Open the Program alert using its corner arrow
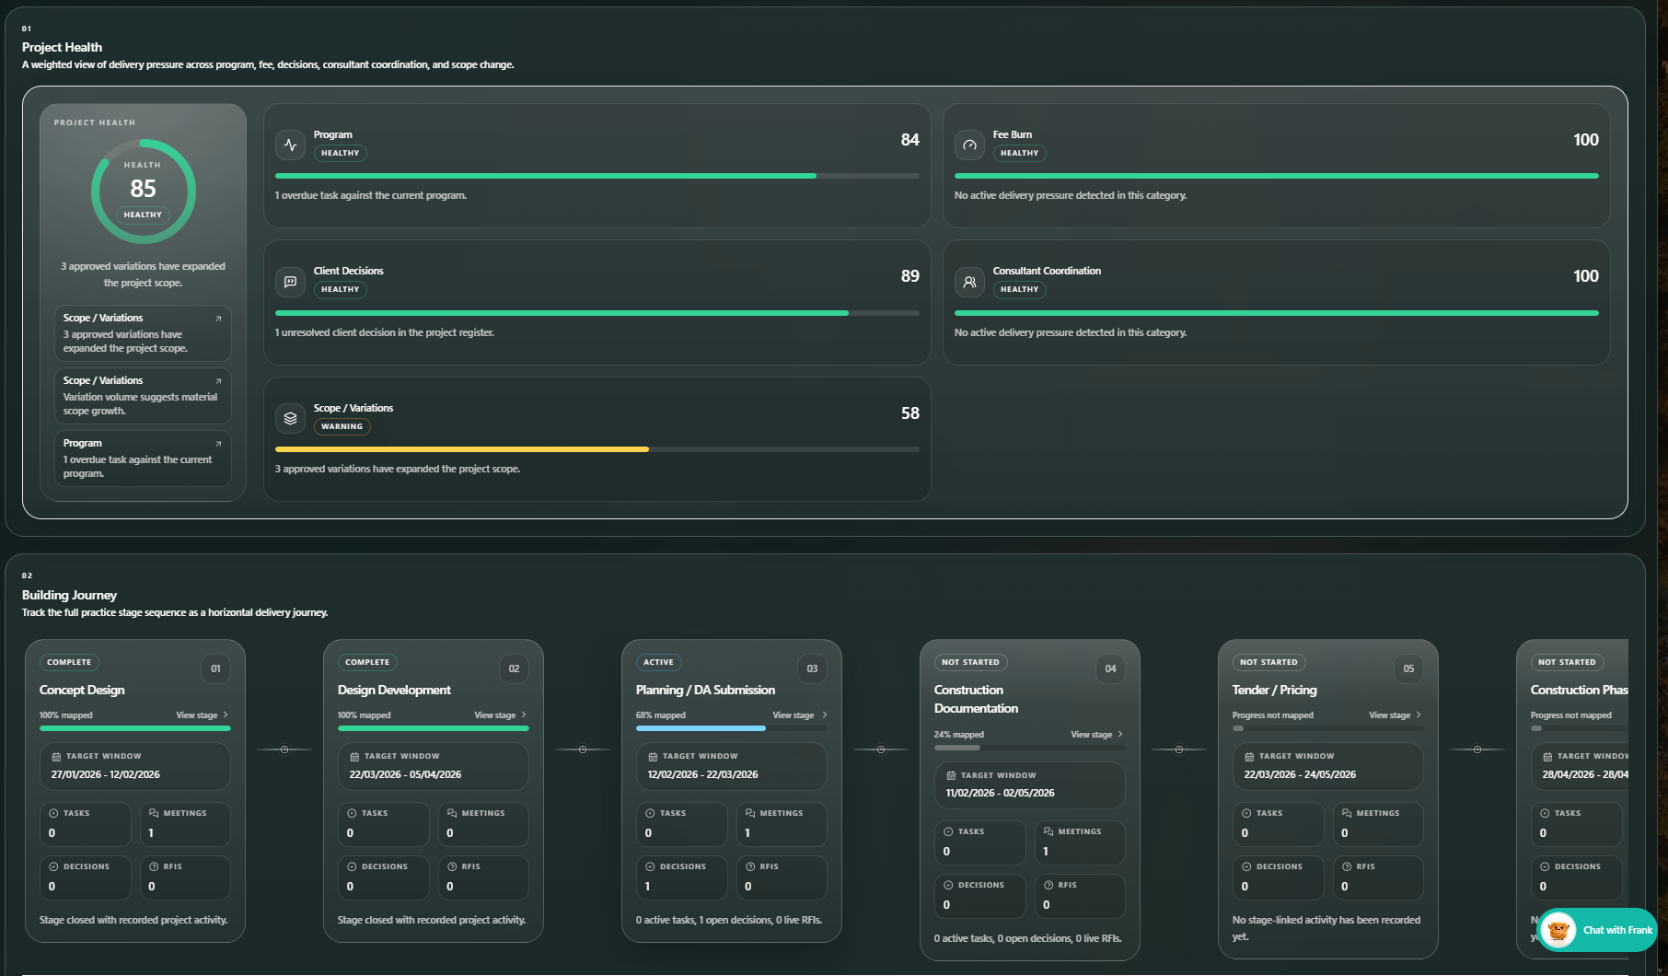The image size is (1668, 976). (x=218, y=443)
